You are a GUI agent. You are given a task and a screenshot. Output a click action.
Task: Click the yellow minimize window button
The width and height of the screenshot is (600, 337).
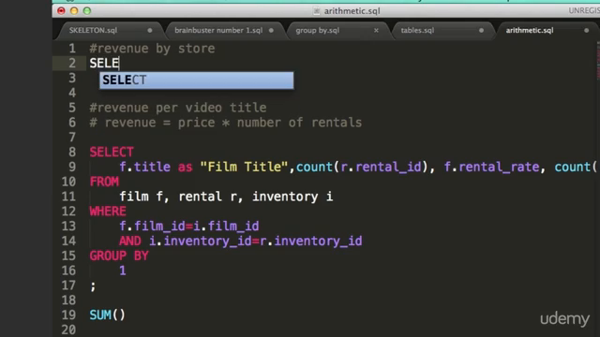click(74, 10)
